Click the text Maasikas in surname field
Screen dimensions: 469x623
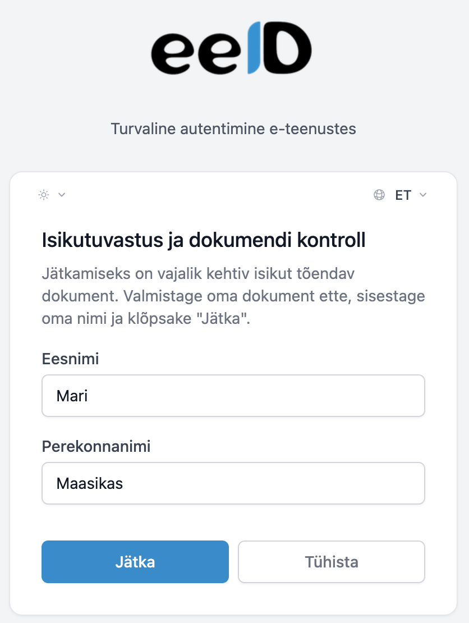(x=89, y=483)
